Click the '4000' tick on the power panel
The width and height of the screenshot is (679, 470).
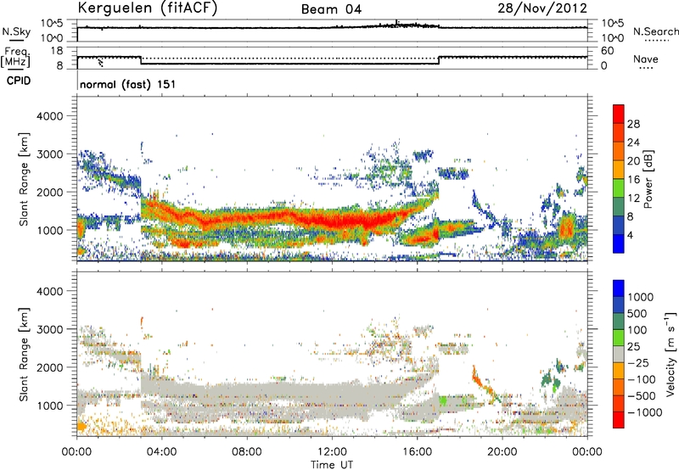coord(49,116)
